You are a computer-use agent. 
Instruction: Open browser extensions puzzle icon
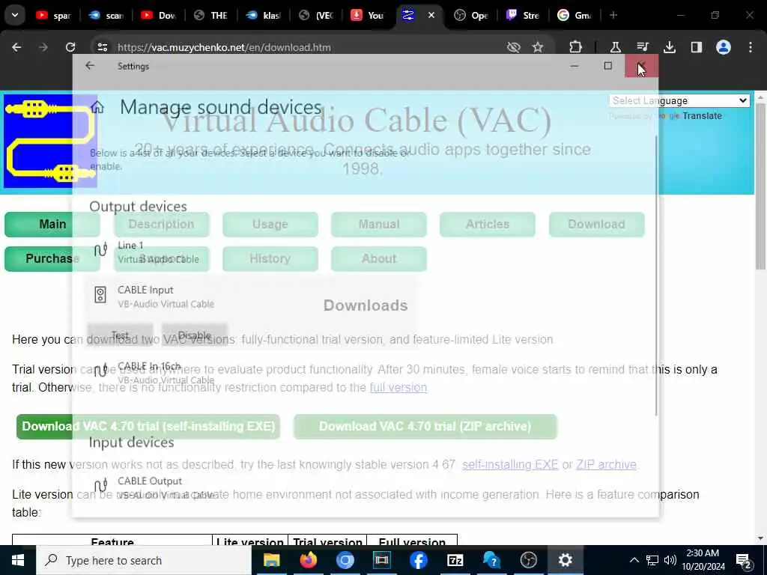pyautogui.click(x=576, y=47)
